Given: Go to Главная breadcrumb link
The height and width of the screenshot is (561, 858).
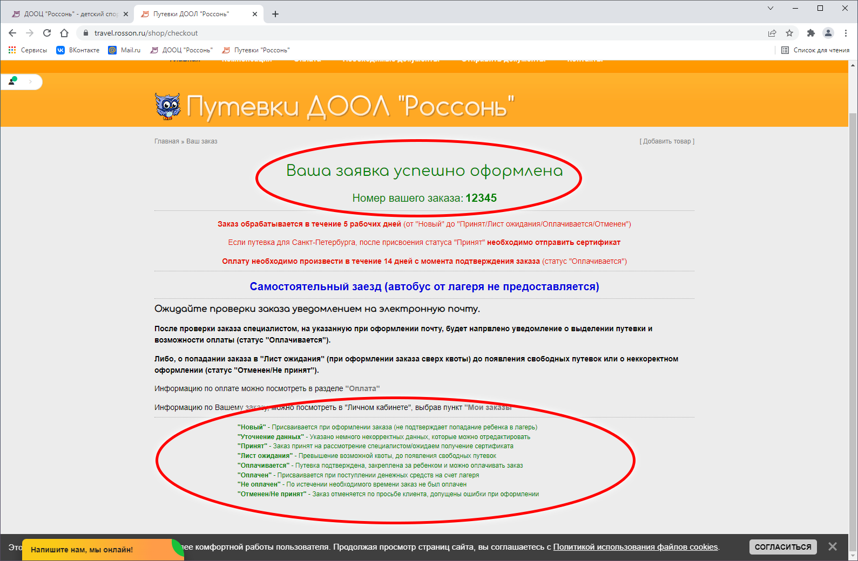Looking at the screenshot, I should [x=166, y=141].
